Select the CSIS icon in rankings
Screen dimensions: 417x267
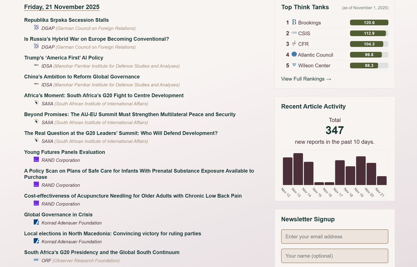(x=294, y=33)
